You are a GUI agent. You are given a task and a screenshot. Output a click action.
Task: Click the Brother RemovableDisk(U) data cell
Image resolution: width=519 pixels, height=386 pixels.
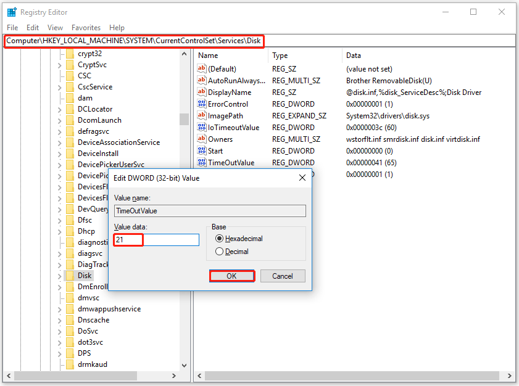click(x=389, y=81)
